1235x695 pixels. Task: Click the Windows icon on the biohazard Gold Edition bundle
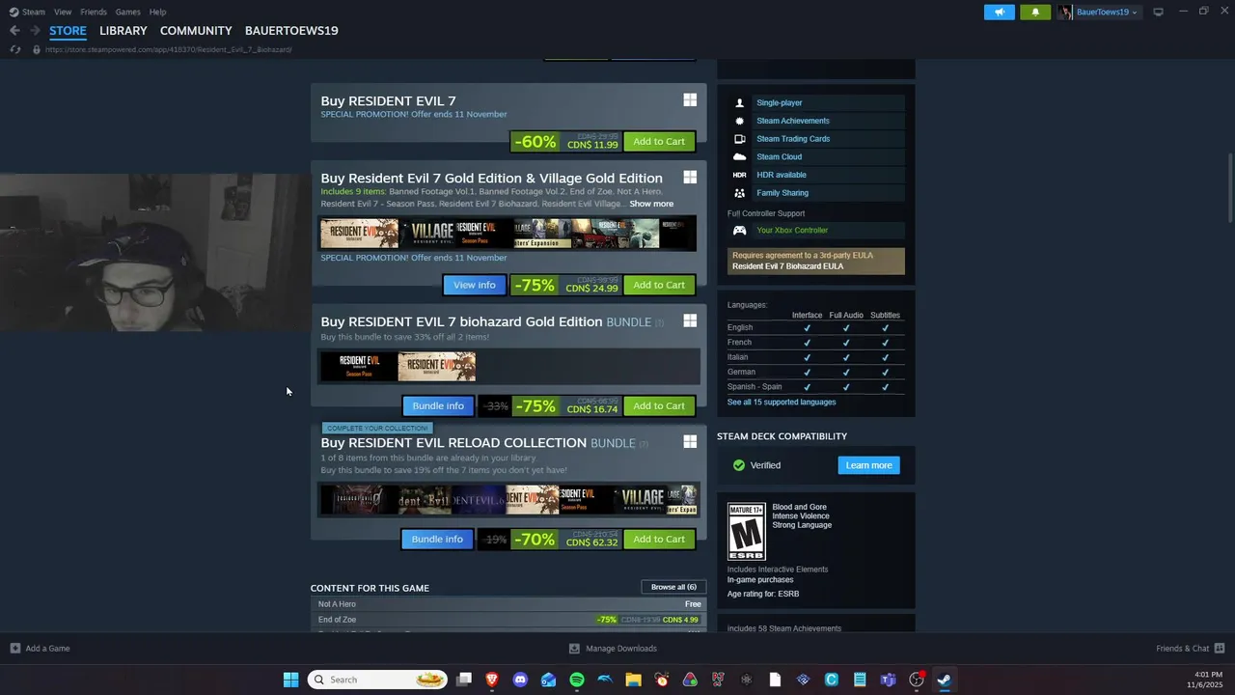click(690, 320)
